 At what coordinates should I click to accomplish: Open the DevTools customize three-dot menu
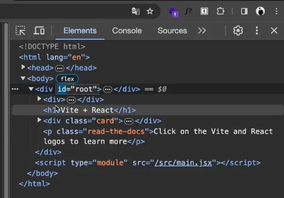pos(257,30)
